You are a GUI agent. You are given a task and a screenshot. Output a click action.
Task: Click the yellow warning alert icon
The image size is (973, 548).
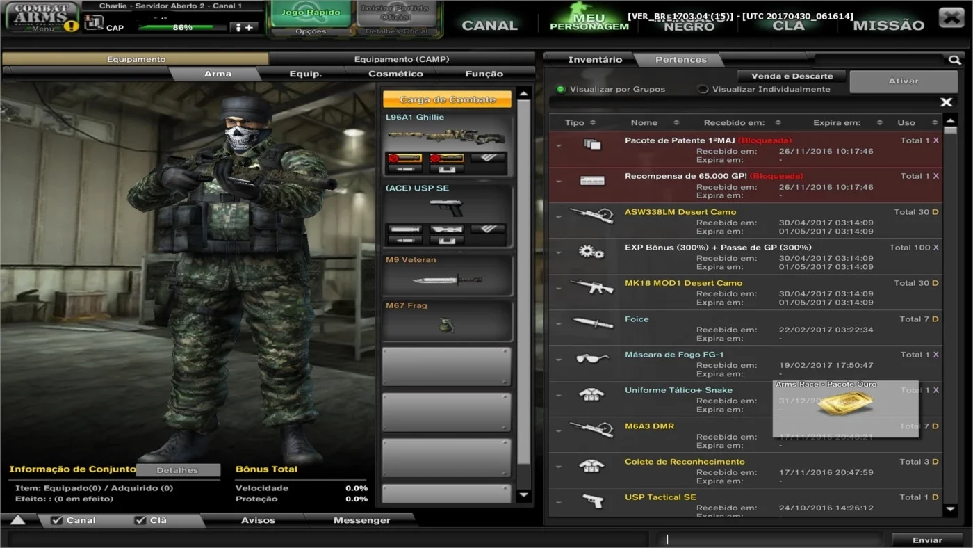click(x=72, y=26)
